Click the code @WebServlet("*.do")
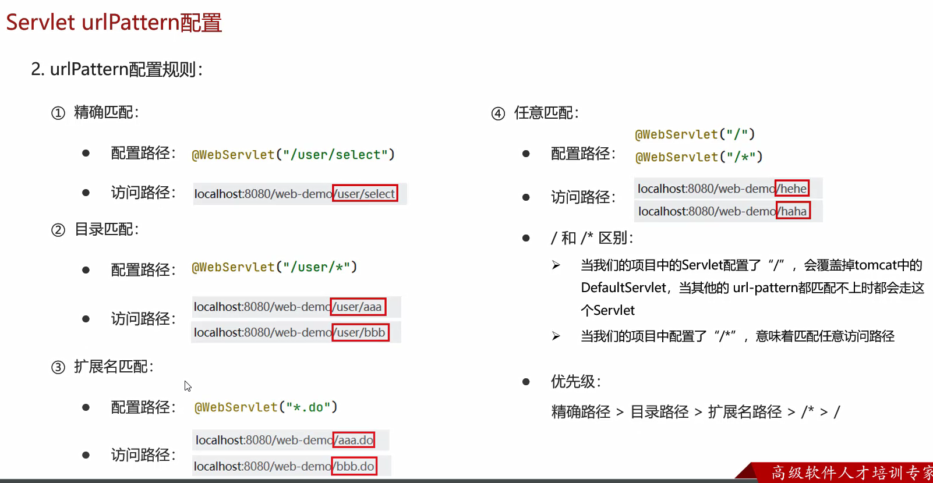Image resolution: width=933 pixels, height=483 pixels. (266, 407)
